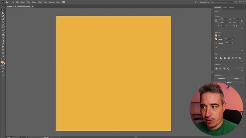
Task: Open Arrange Documents dropdown
Action: tap(65, 2)
